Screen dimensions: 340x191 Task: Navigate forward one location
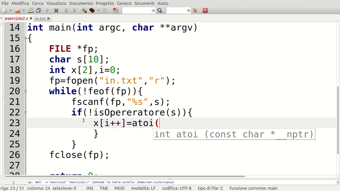click(x=74, y=11)
